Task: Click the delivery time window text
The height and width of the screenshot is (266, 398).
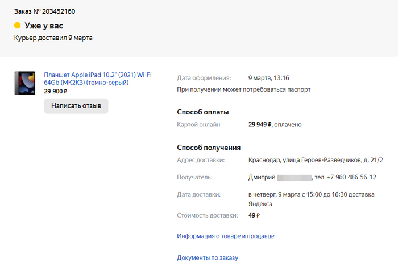Action: (x=311, y=194)
